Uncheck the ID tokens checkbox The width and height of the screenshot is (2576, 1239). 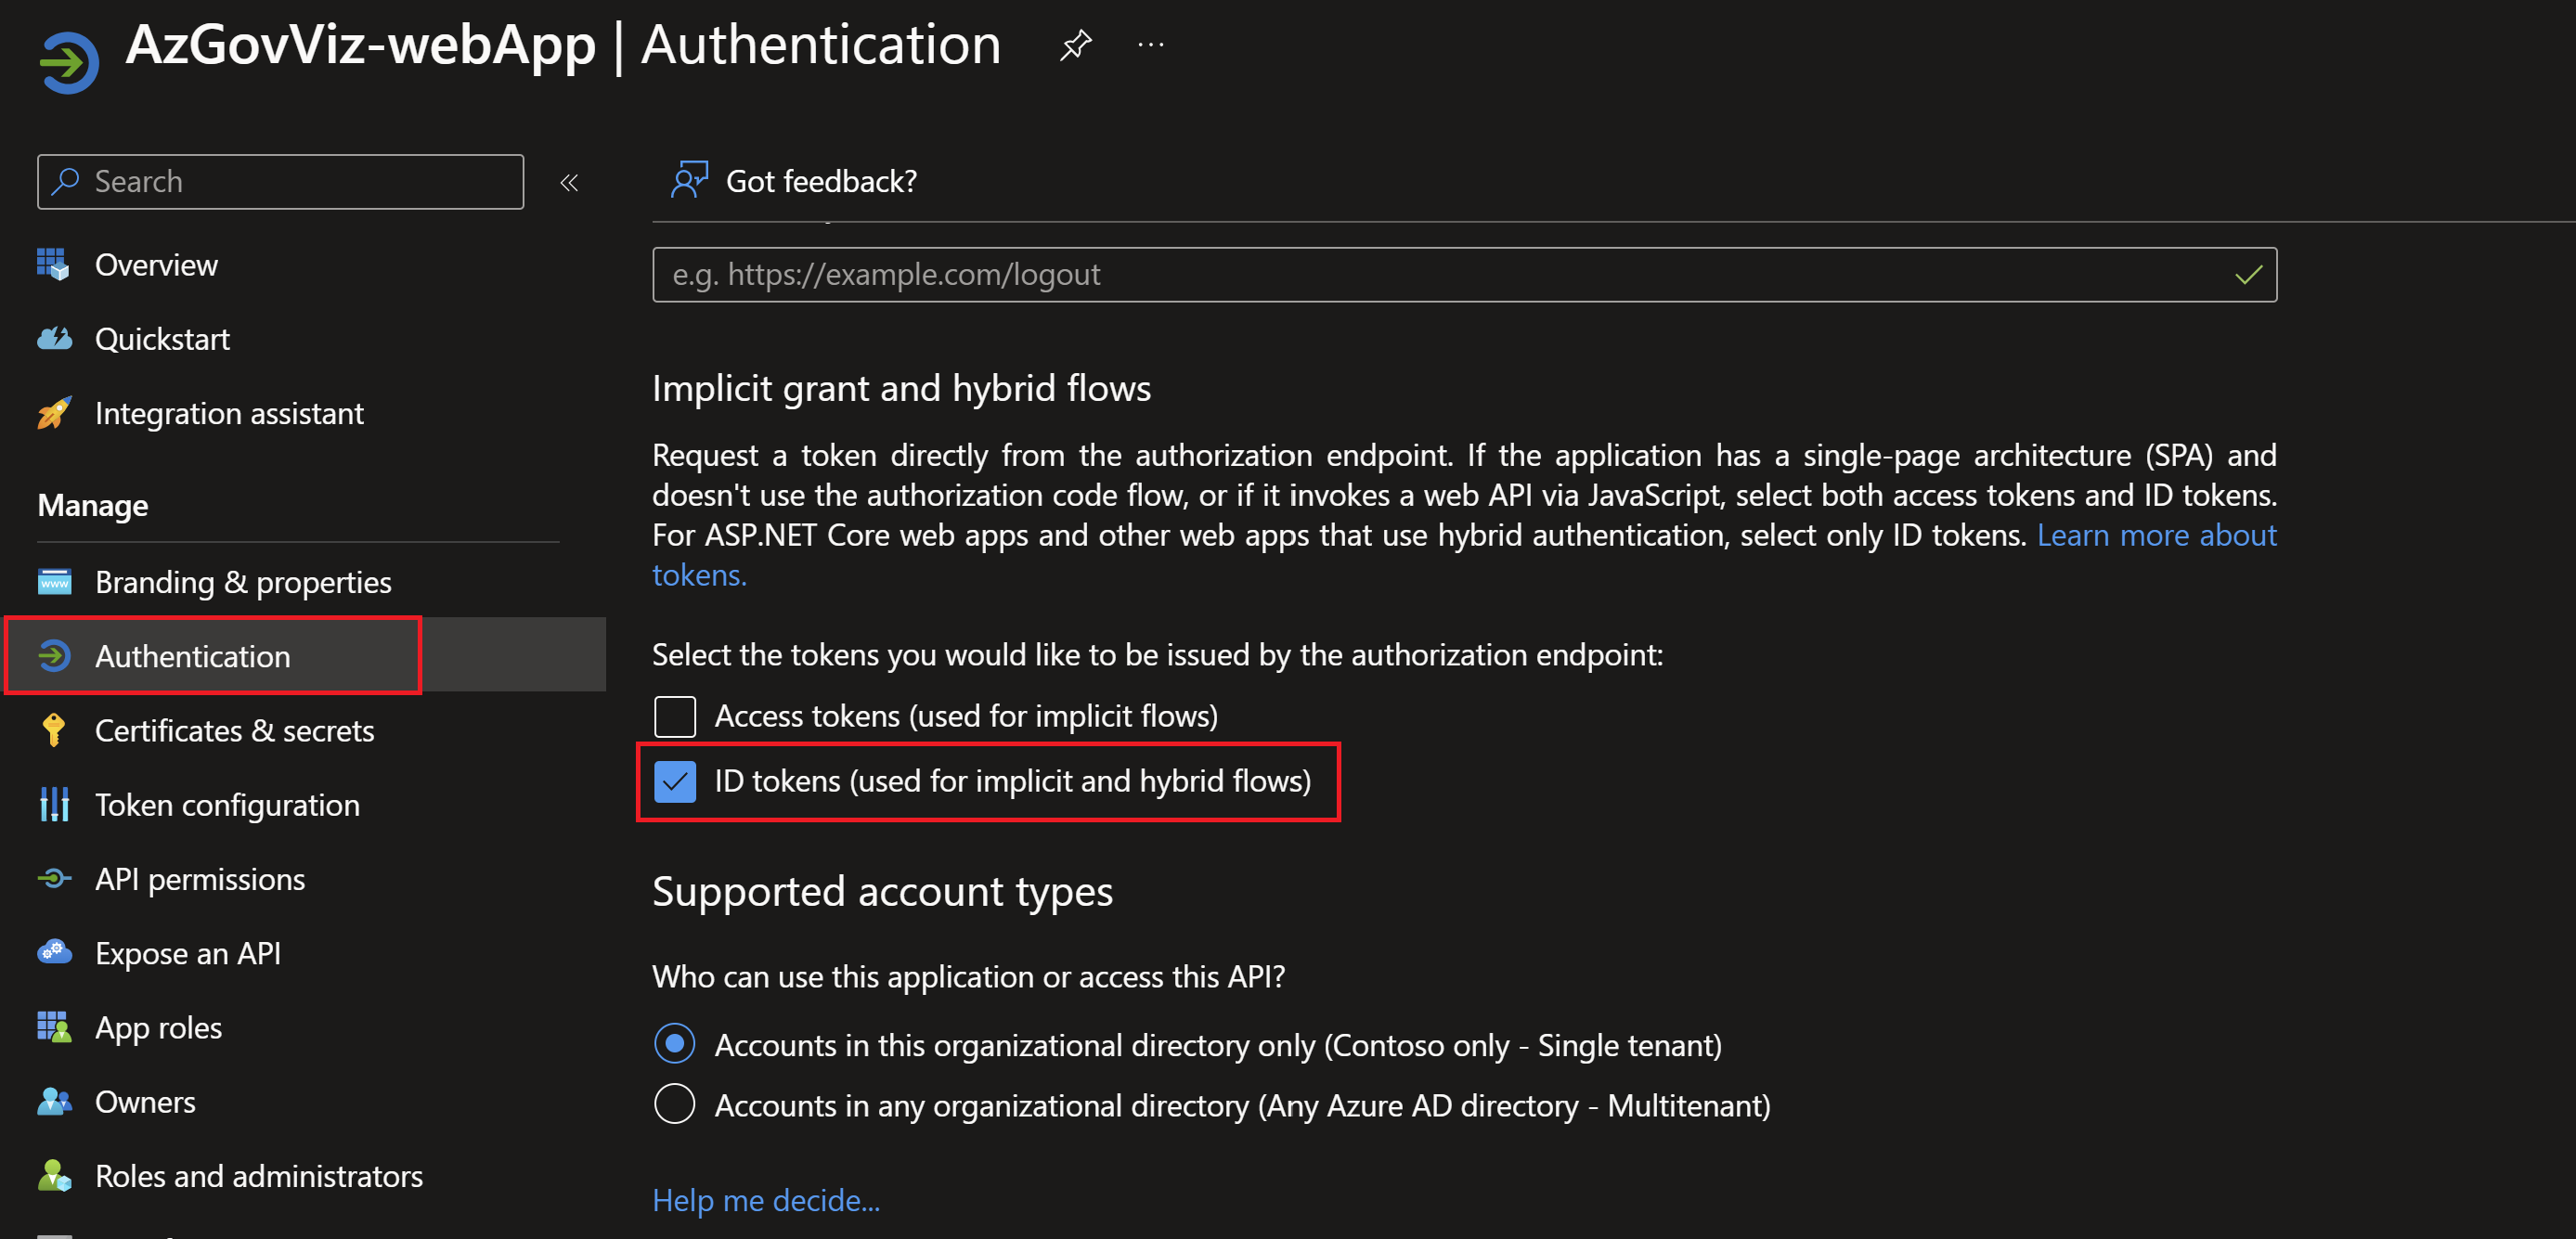675,782
